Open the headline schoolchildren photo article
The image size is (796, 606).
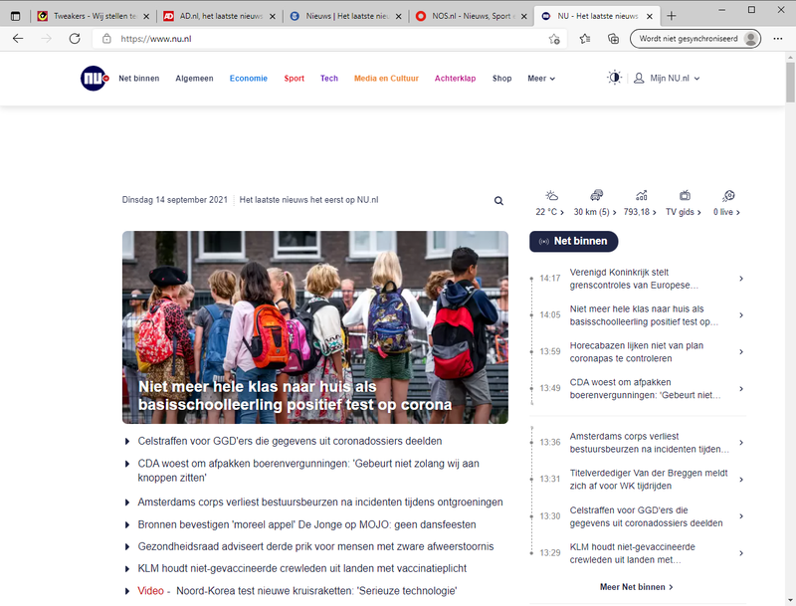point(315,327)
